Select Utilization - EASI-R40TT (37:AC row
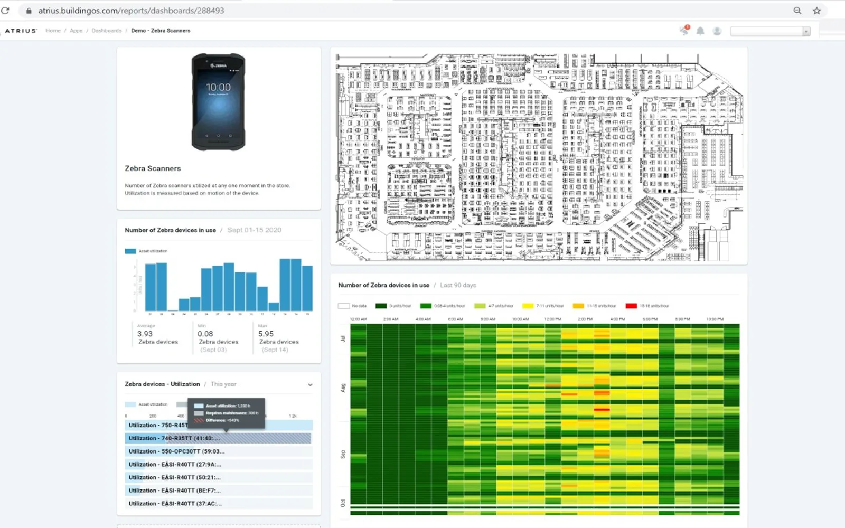Screen dimensions: 845x528 point(219,504)
